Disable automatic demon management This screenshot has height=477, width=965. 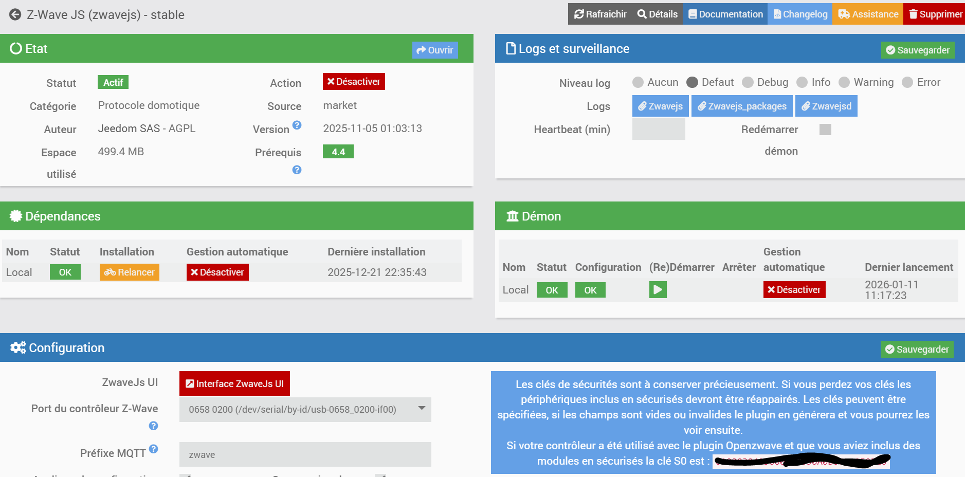[x=794, y=290]
